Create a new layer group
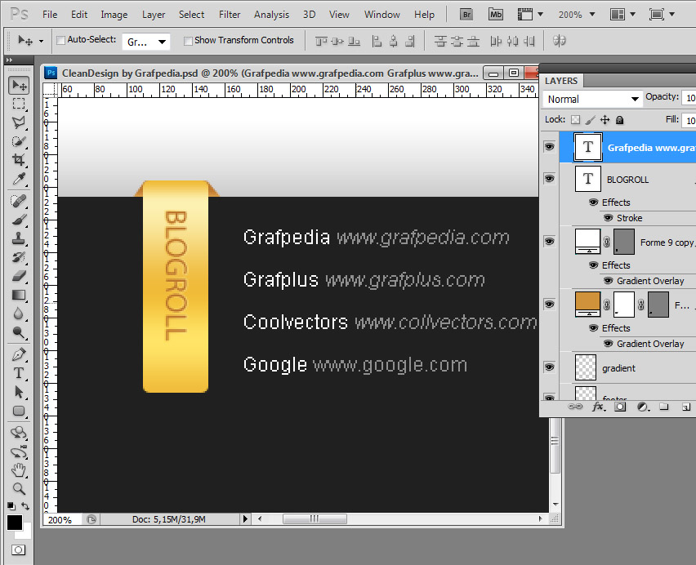The image size is (696, 565). 664,407
